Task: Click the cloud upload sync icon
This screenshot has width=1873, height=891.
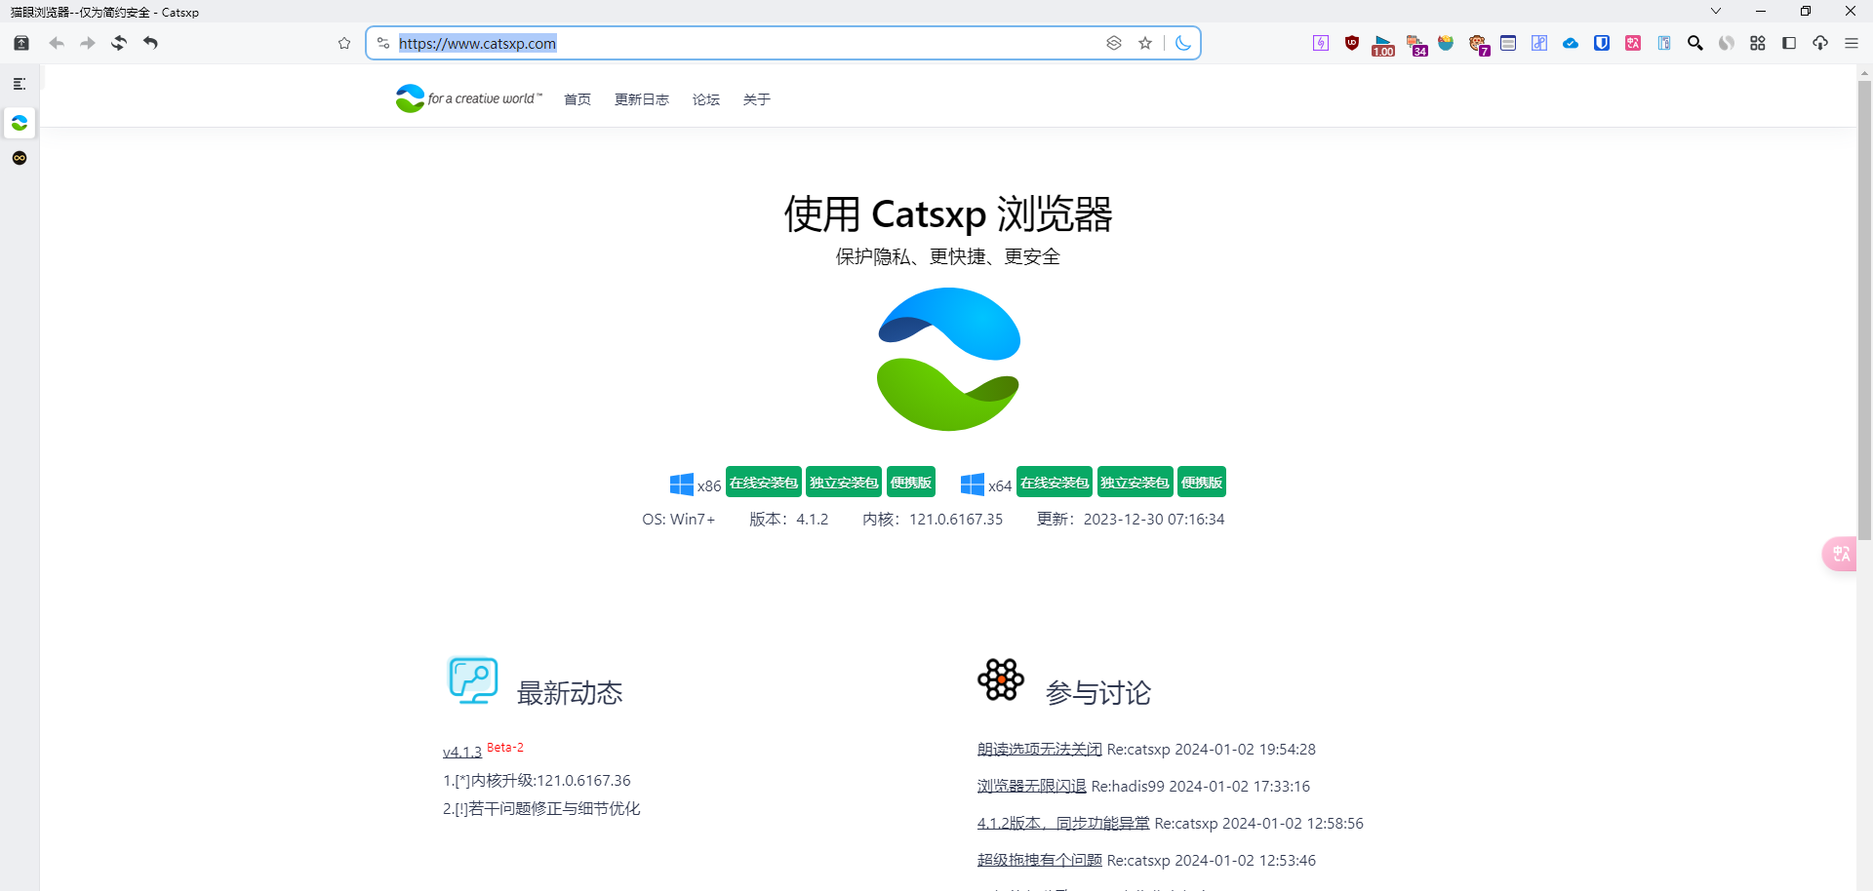Action: (x=1820, y=43)
